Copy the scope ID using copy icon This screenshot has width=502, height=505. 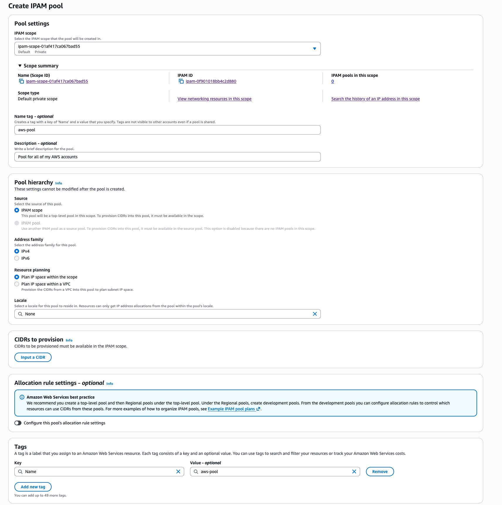click(21, 81)
